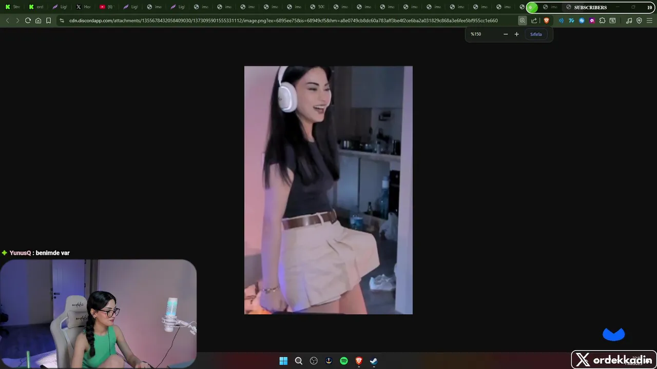The width and height of the screenshot is (657, 369).
Task: Open Brave browser from the taskbar
Action: [x=359, y=361]
